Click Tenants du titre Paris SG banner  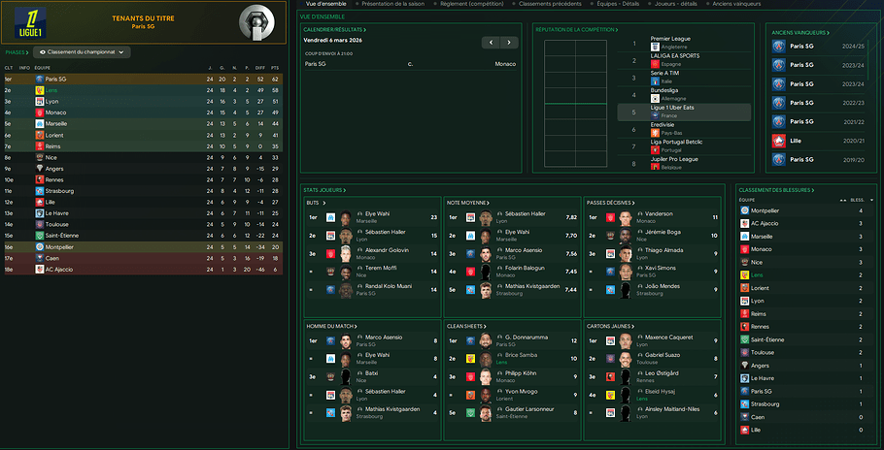click(145, 22)
